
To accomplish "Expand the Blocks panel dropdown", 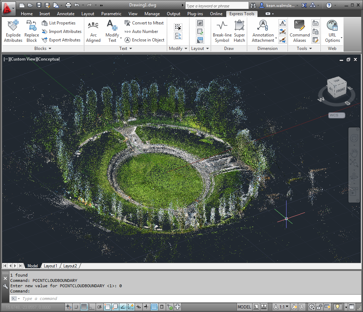I will (43, 49).
